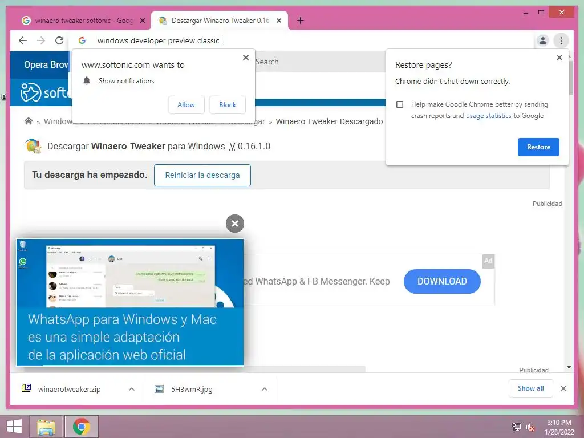This screenshot has height=438, width=584.
Task: Click Show all downloads
Action: [x=531, y=388]
